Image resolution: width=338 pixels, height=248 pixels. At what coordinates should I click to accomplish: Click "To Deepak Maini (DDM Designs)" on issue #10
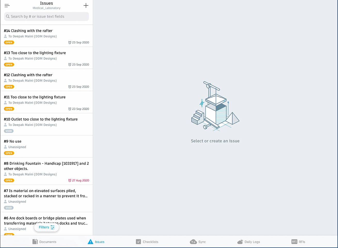click(33, 125)
